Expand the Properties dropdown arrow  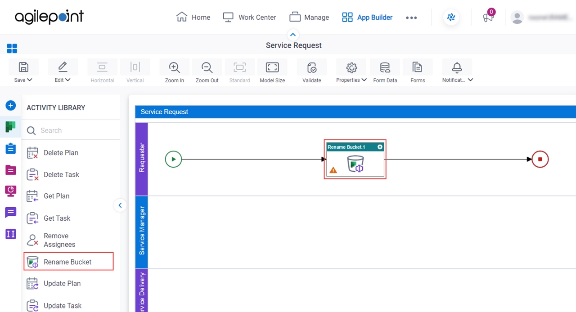pos(364,80)
